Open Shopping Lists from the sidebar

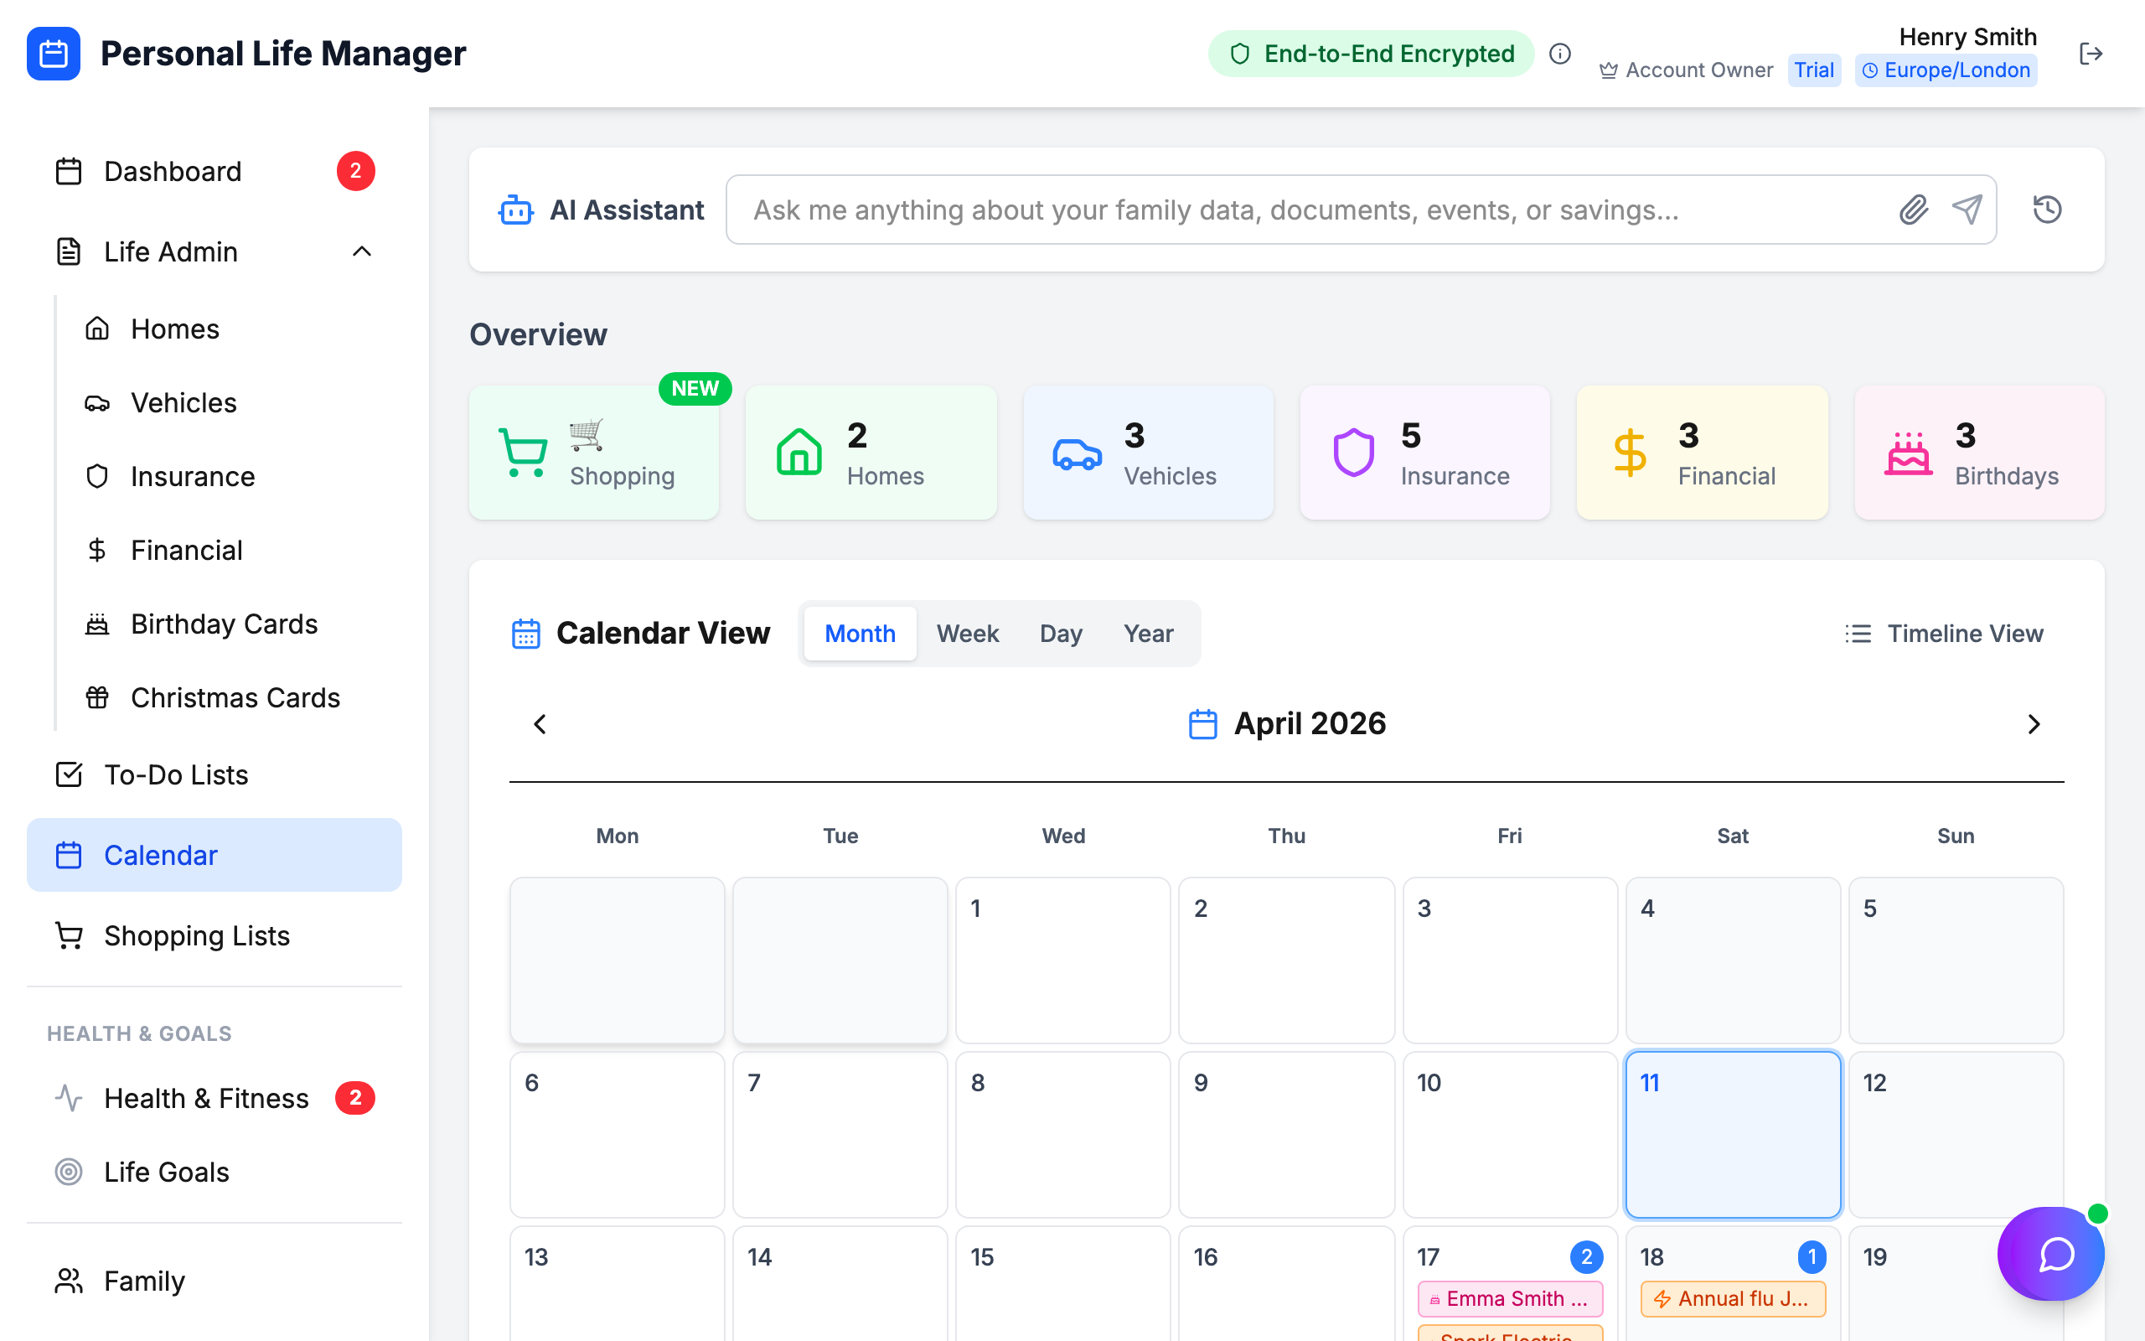197,935
